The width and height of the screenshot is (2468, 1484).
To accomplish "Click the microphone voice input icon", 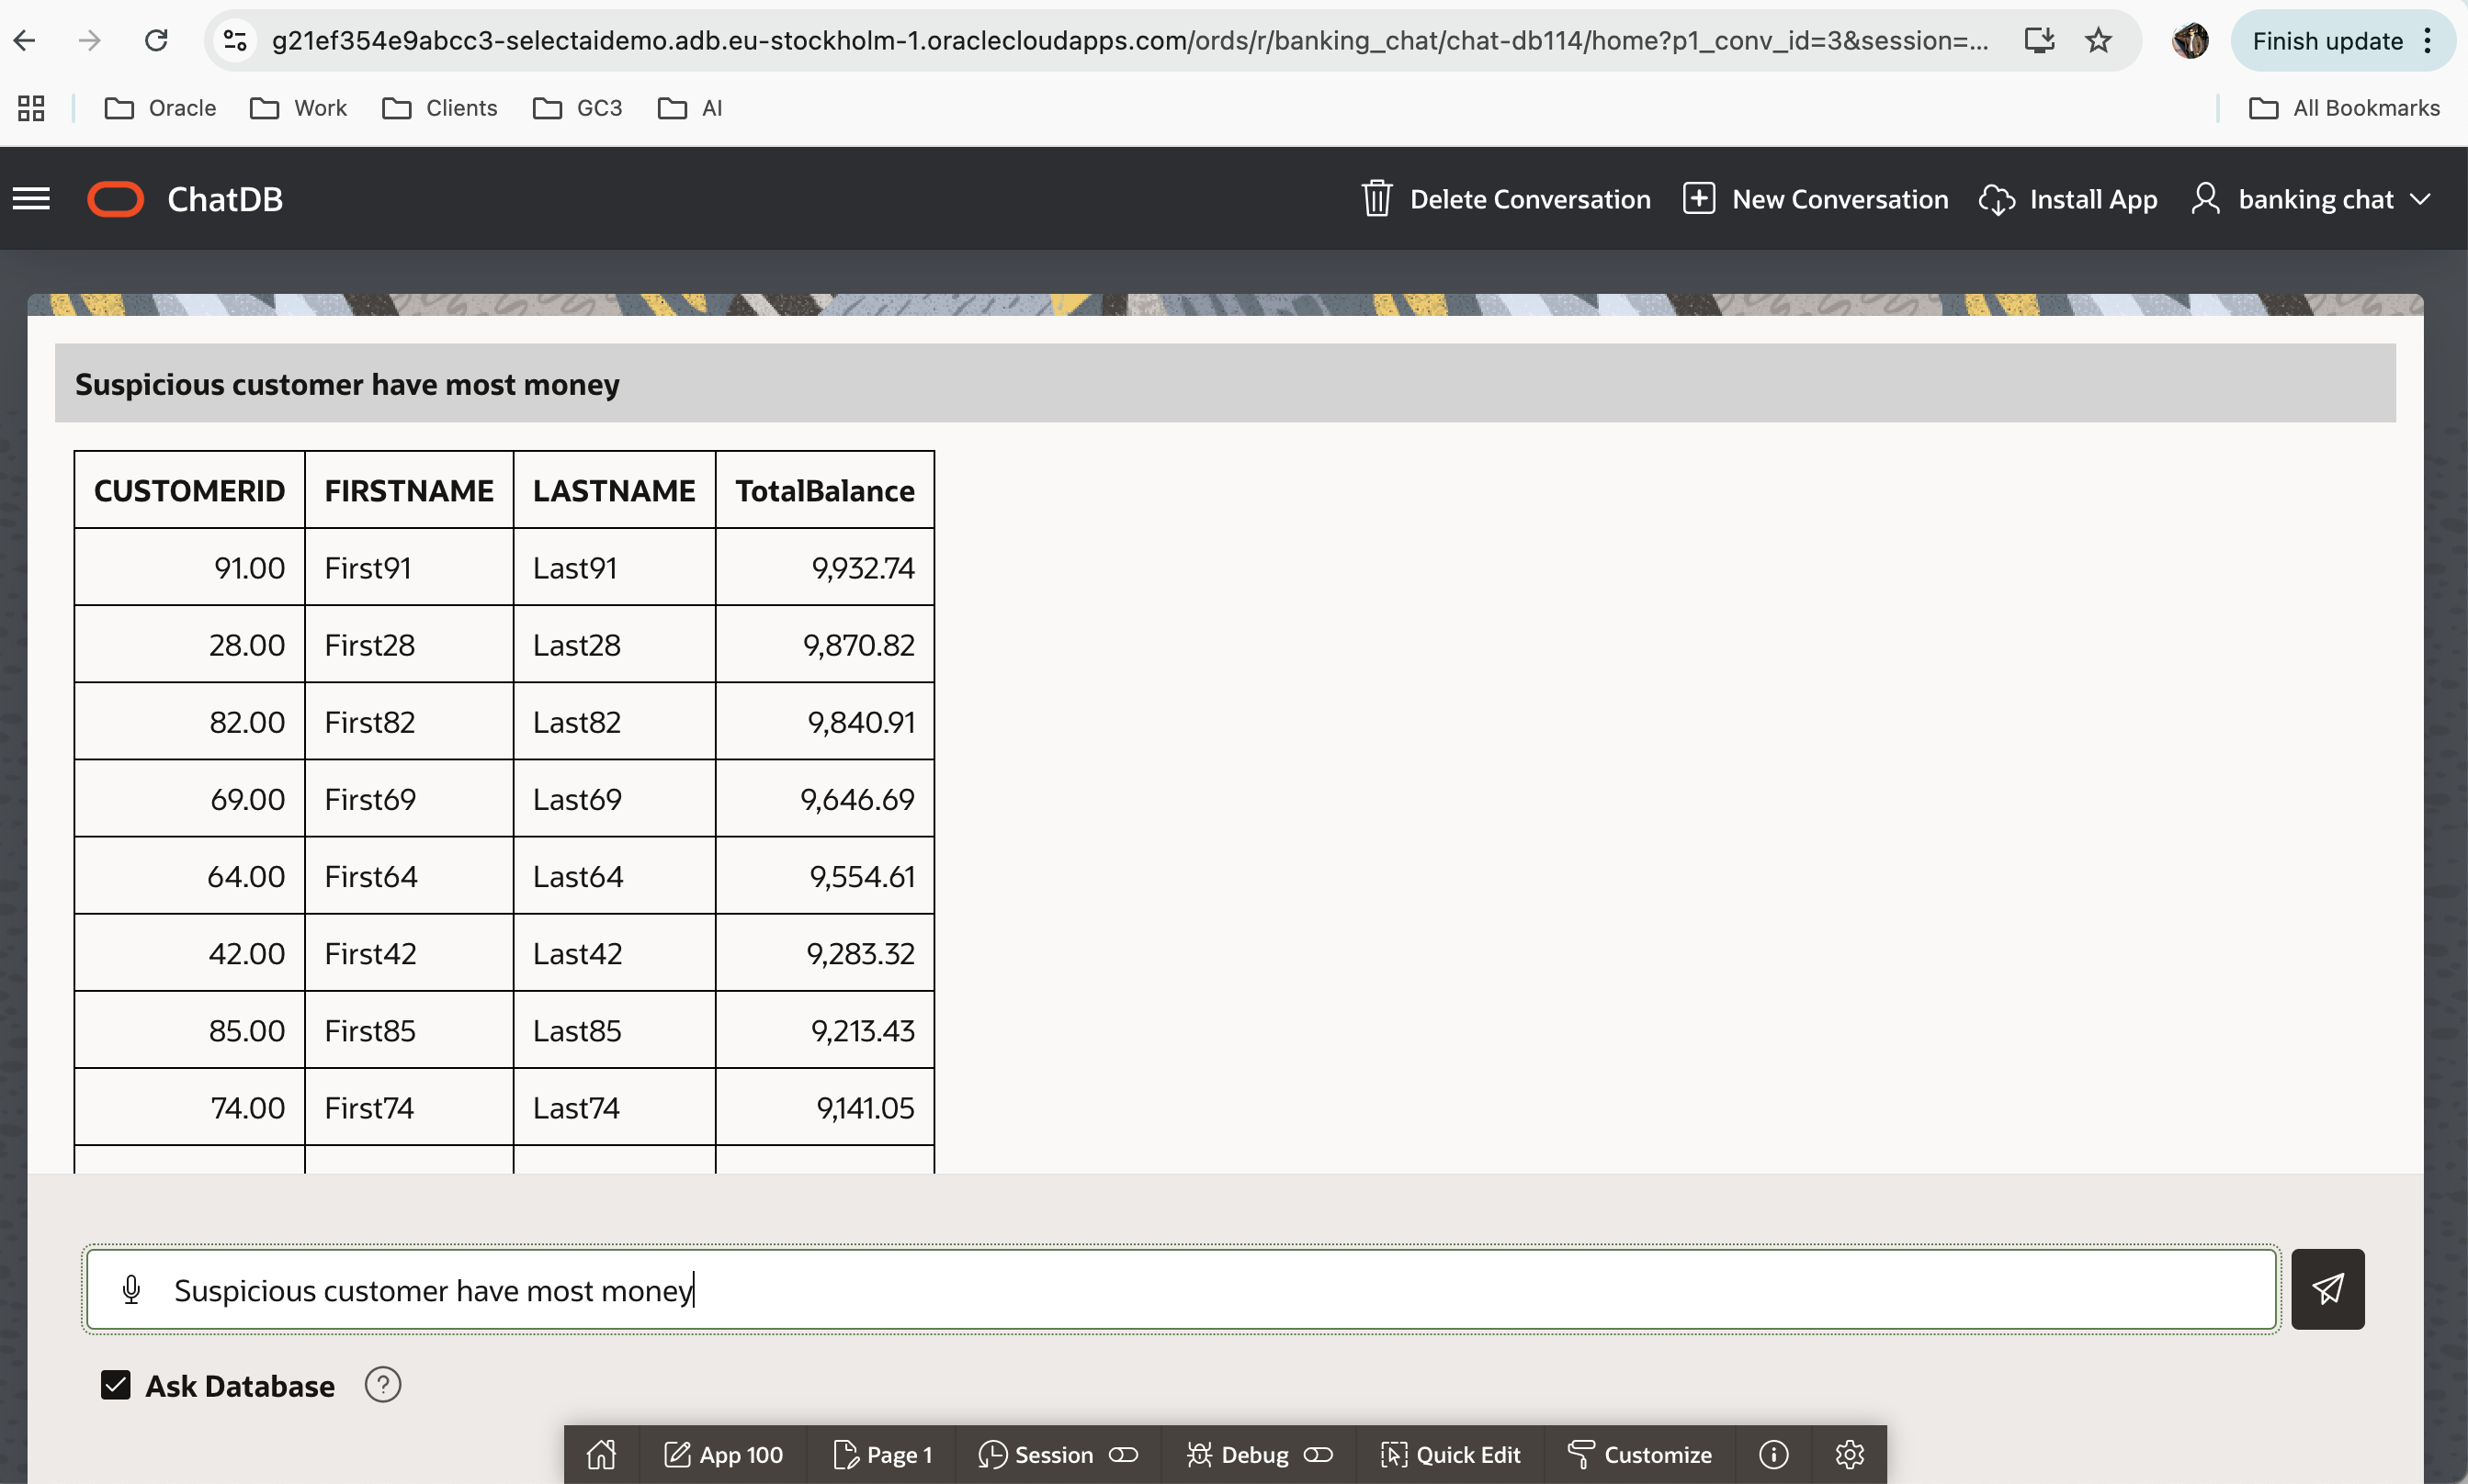I will [131, 1290].
